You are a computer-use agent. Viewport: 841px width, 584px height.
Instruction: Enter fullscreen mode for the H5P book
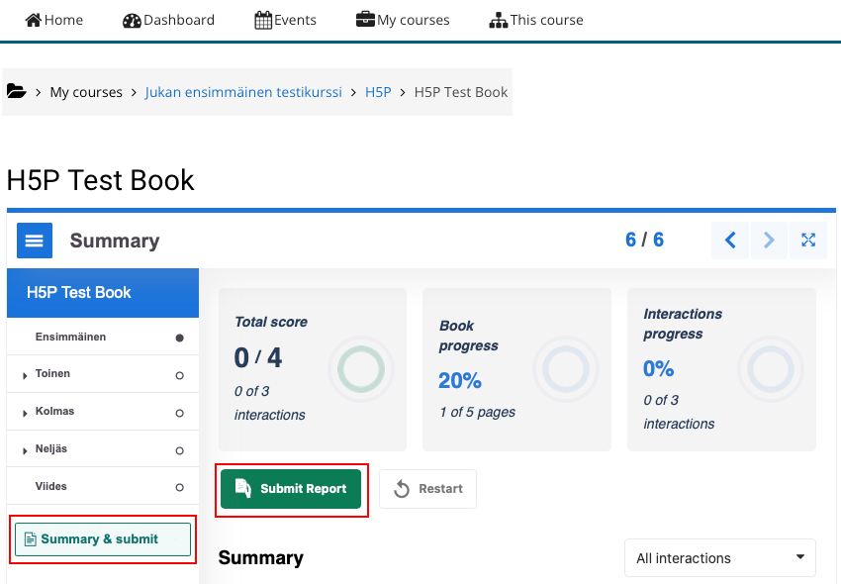(808, 240)
